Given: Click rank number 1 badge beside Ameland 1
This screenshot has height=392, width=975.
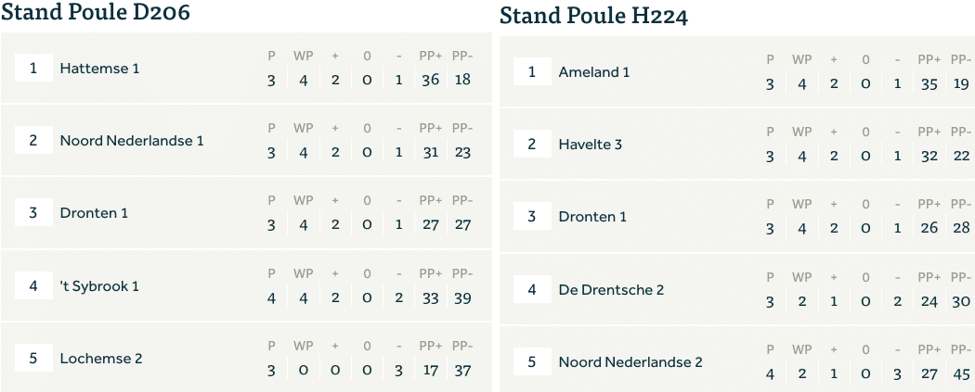Looking at the screenshot, I should pos(532,71).
